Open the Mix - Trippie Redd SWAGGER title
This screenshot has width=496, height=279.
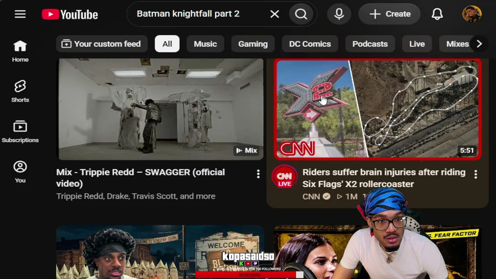(x=140, y=178)
